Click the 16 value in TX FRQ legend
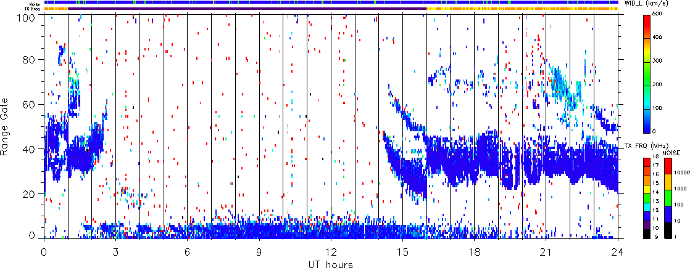690x268 pixels. point(657,174)
